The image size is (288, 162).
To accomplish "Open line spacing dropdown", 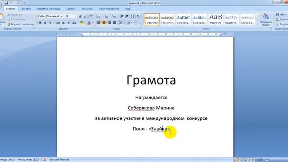I will [x=121, y=23].
